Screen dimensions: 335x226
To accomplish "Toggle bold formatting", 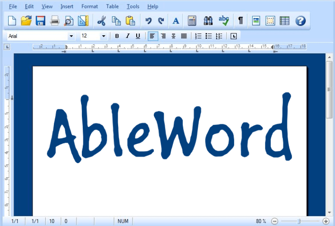I will click(117, 36).
